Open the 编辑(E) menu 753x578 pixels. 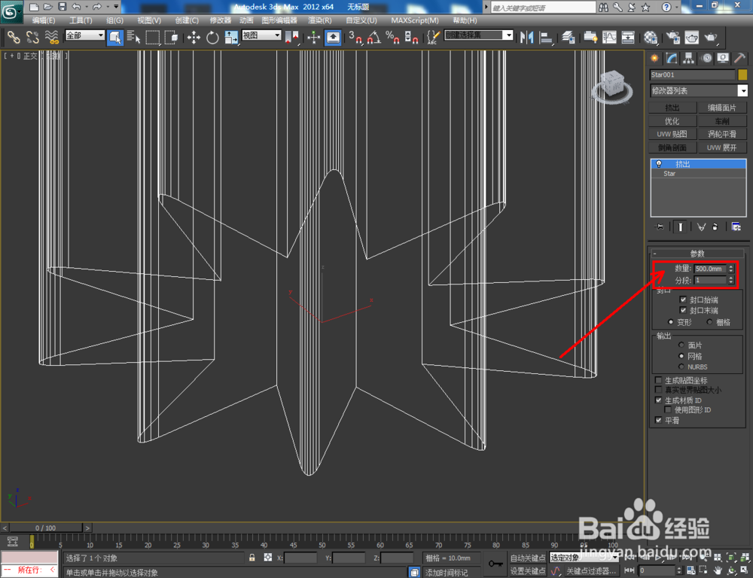click(44, 20)
